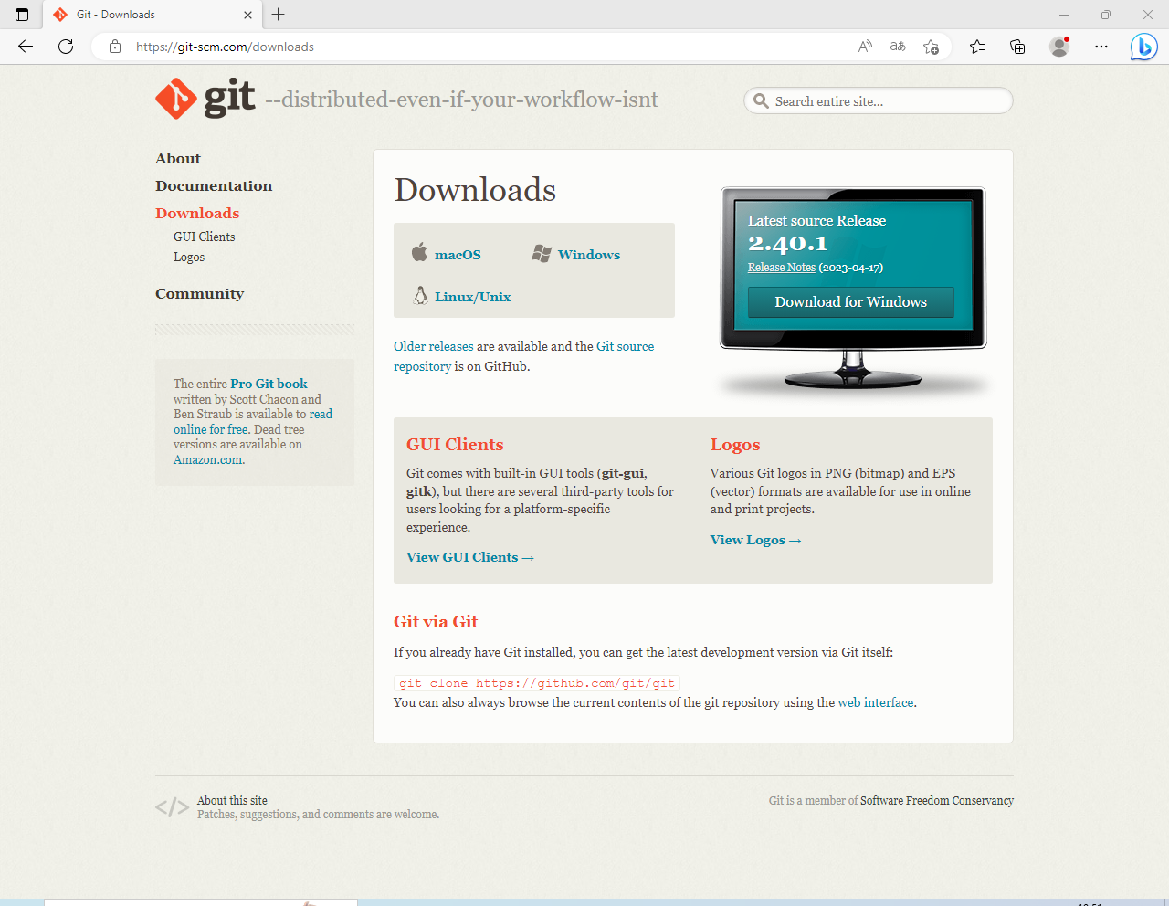
Task: Open the browser Settings and more menu
Action: coord(1101,47)
